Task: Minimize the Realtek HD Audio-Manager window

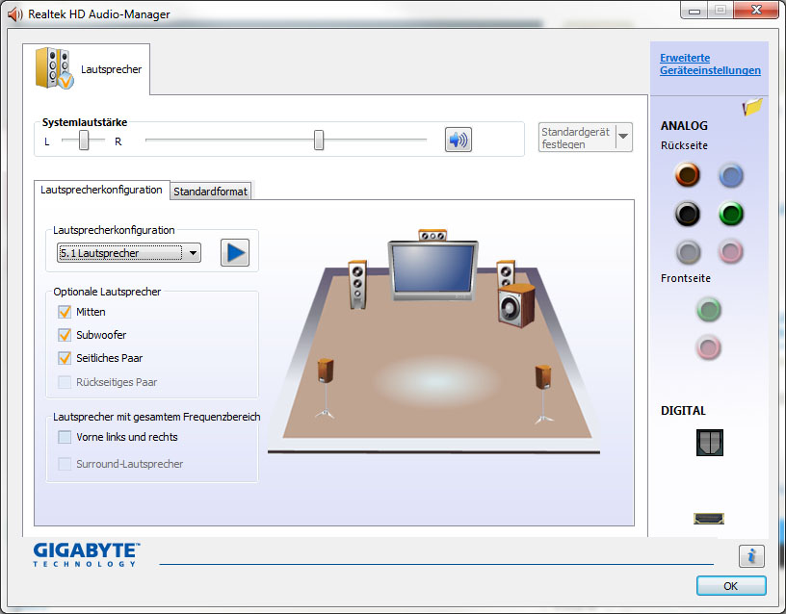Action: [x=694, y=11]
